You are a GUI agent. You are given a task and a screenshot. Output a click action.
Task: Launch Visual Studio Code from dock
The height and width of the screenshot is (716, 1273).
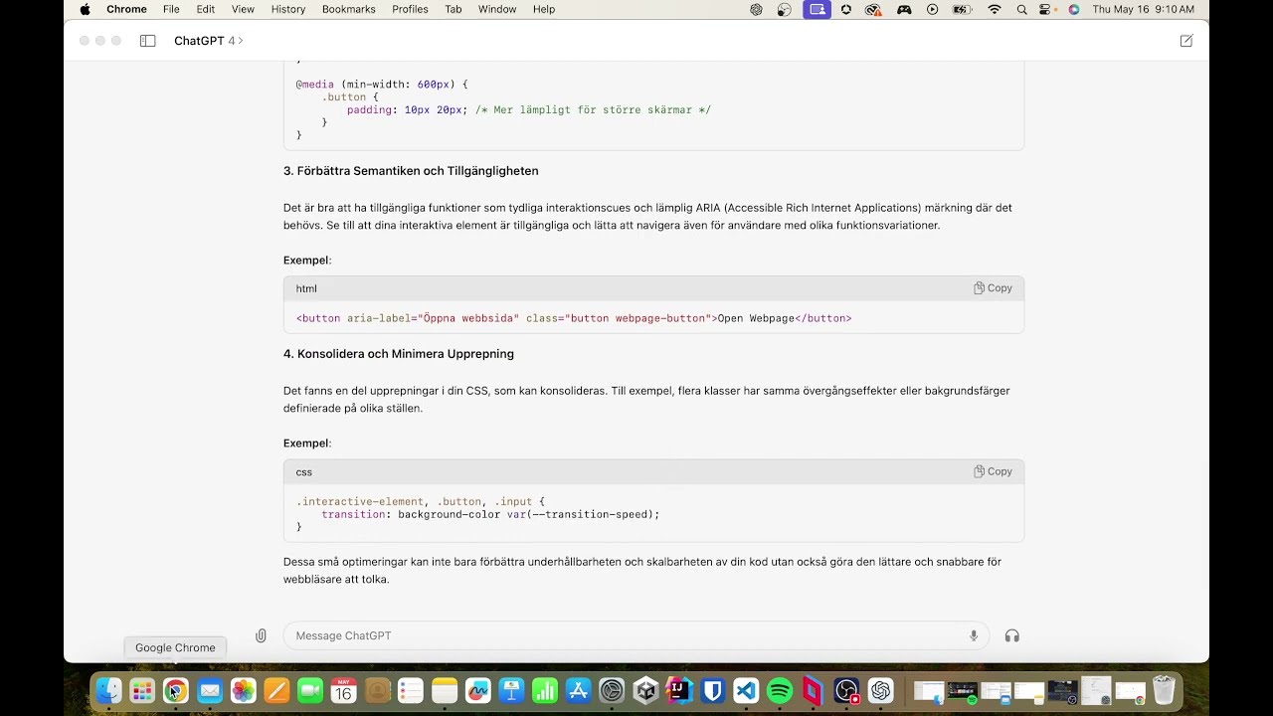(x=746, y=690)
